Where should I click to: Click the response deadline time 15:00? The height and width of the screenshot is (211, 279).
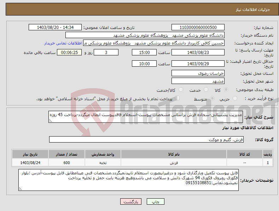point(144,52)
